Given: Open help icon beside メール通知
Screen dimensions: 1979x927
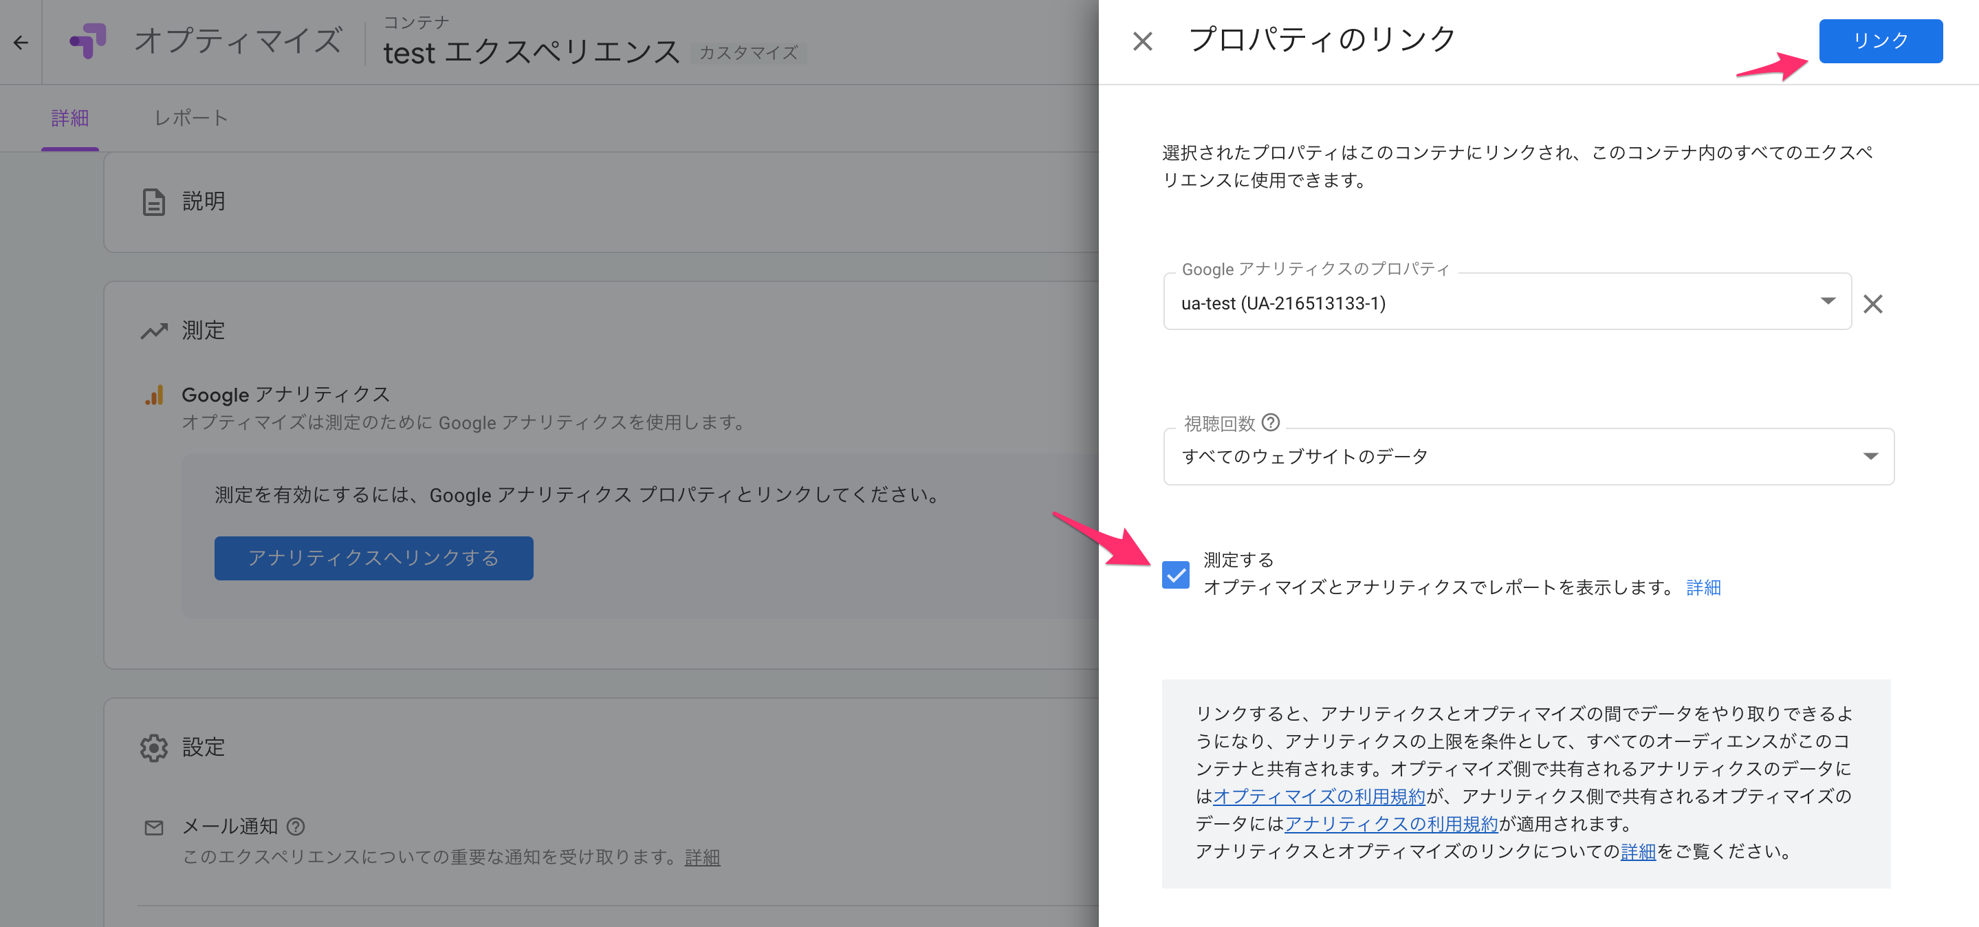Looking at the screenshot, I should [296, 827].
